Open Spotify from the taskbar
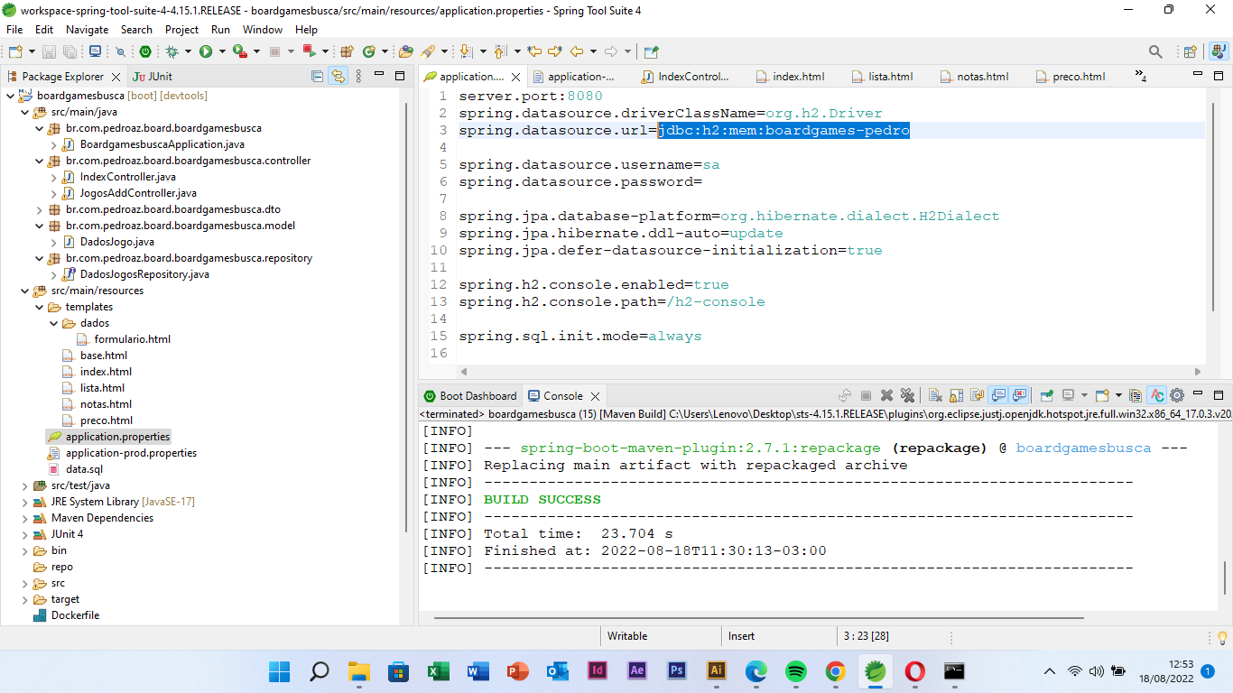This screenshot has height=693, width=1233. pos(795,671)
